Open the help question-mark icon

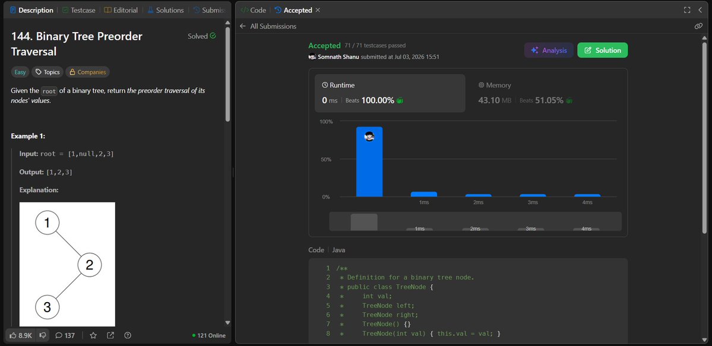coord(128,335)
